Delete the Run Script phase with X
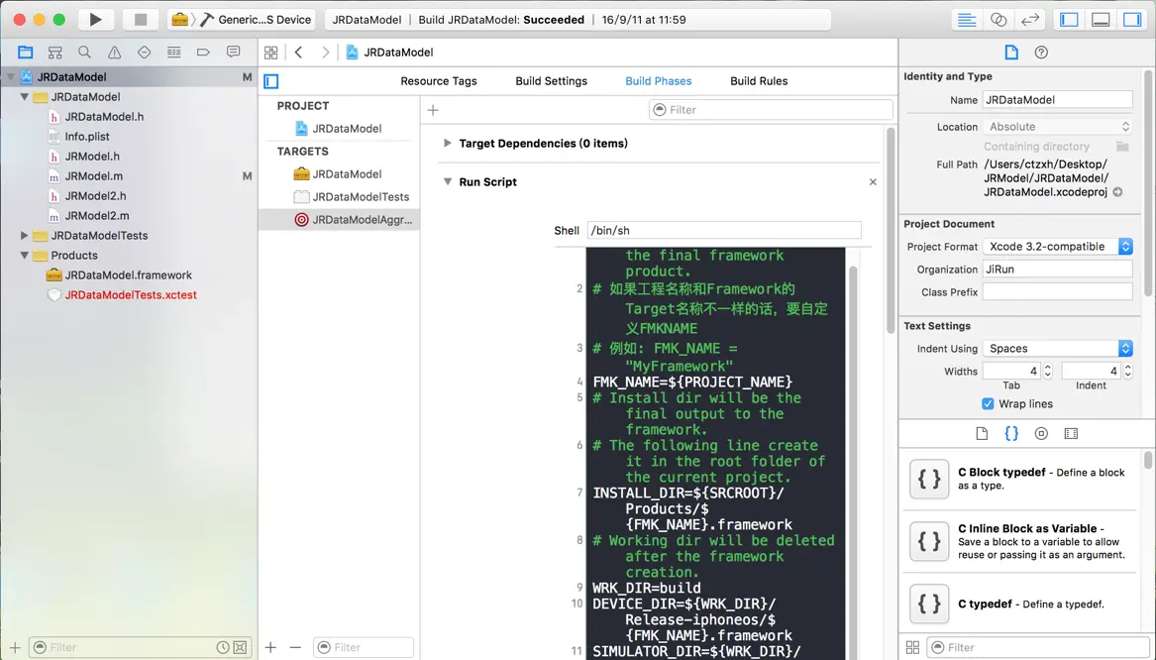 (873, 181)
